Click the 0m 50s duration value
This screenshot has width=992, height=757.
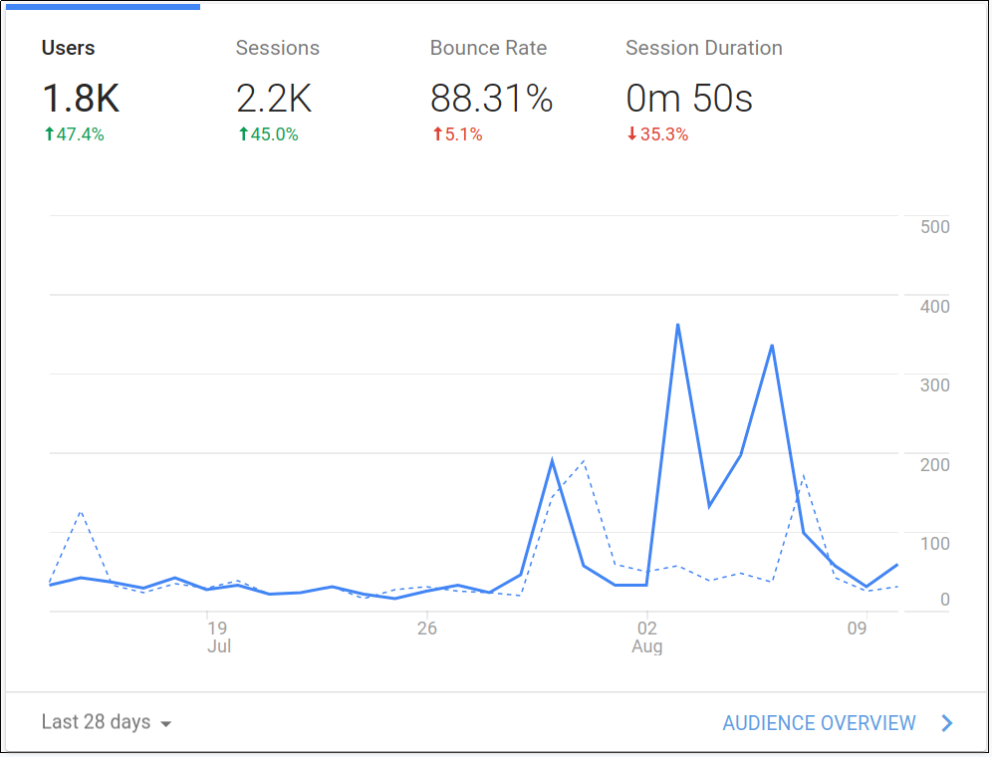tap(689, 99)
